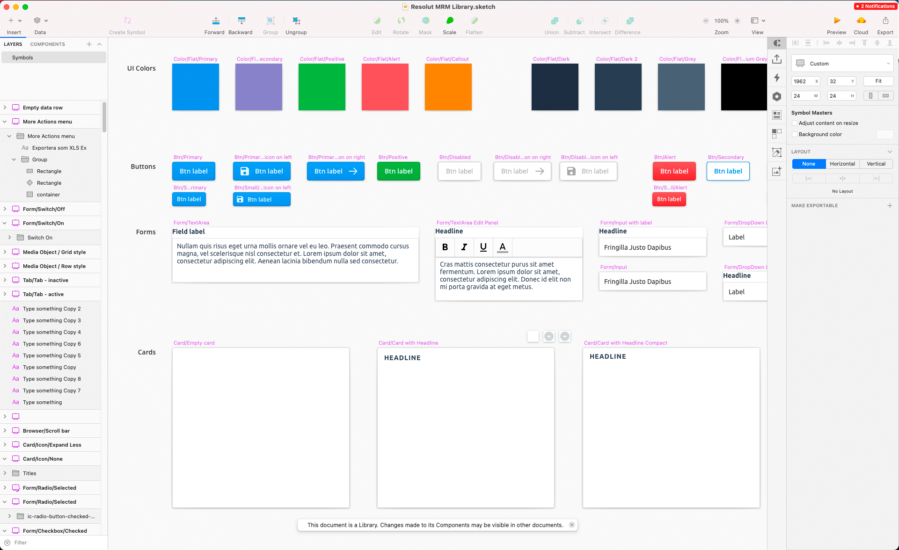
Task: Select the Browser/Scroll bar layer
Action: [51, 431]
